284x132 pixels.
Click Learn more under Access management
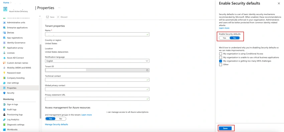click(87, 115)
